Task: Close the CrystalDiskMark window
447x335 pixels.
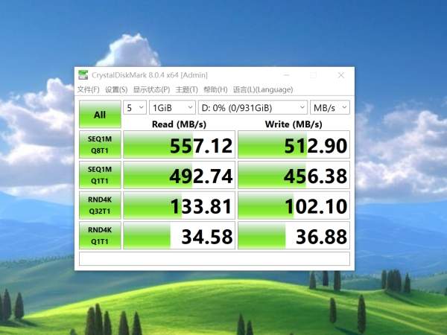Action: 341,75
